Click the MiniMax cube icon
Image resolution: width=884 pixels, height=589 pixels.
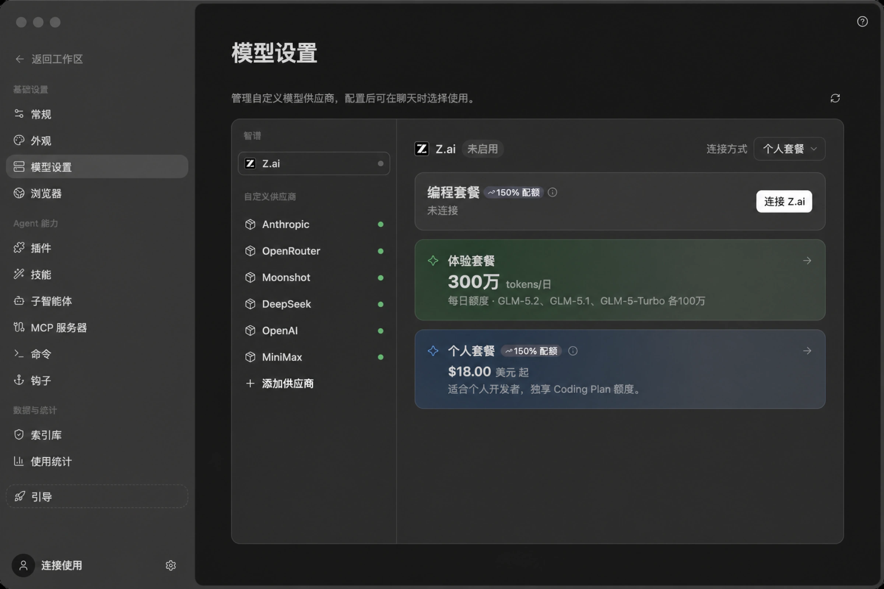[250, 357]
